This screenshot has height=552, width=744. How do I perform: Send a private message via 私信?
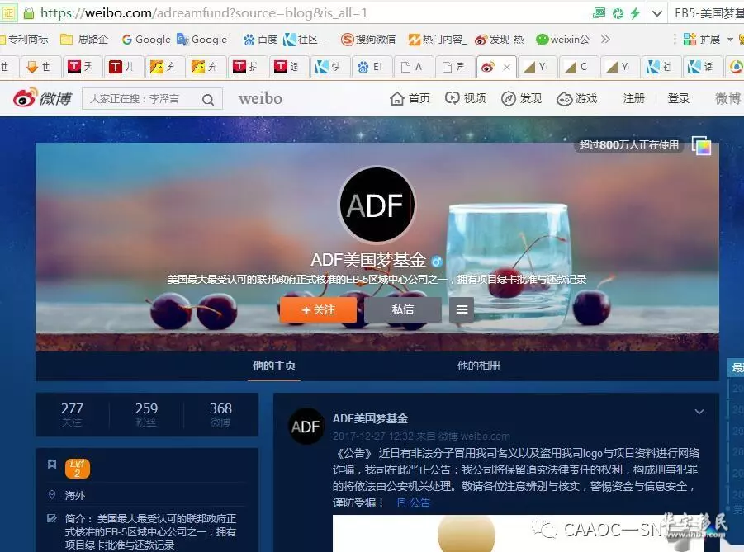(x=402, y=309)
